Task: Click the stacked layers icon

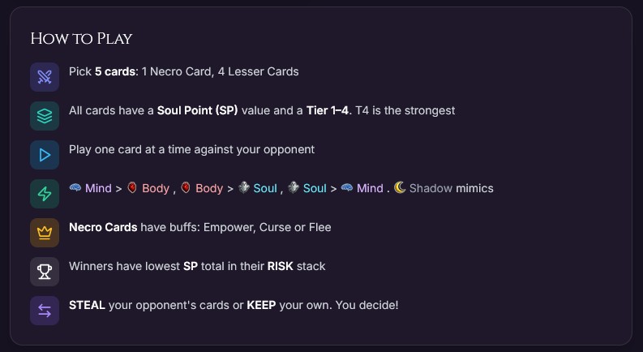Action: coord(45,115)
